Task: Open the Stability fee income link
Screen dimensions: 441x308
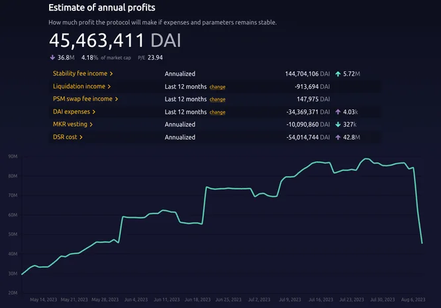Action: click(83, 74)
